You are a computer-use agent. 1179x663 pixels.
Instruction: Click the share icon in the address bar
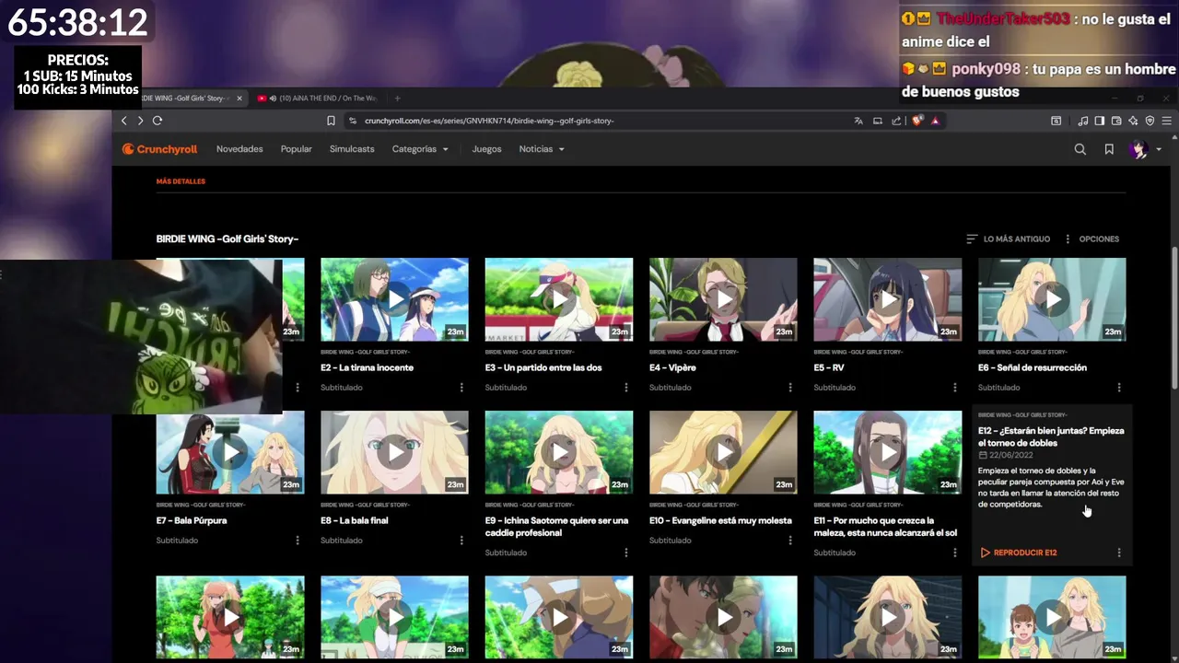click(896, 121)
